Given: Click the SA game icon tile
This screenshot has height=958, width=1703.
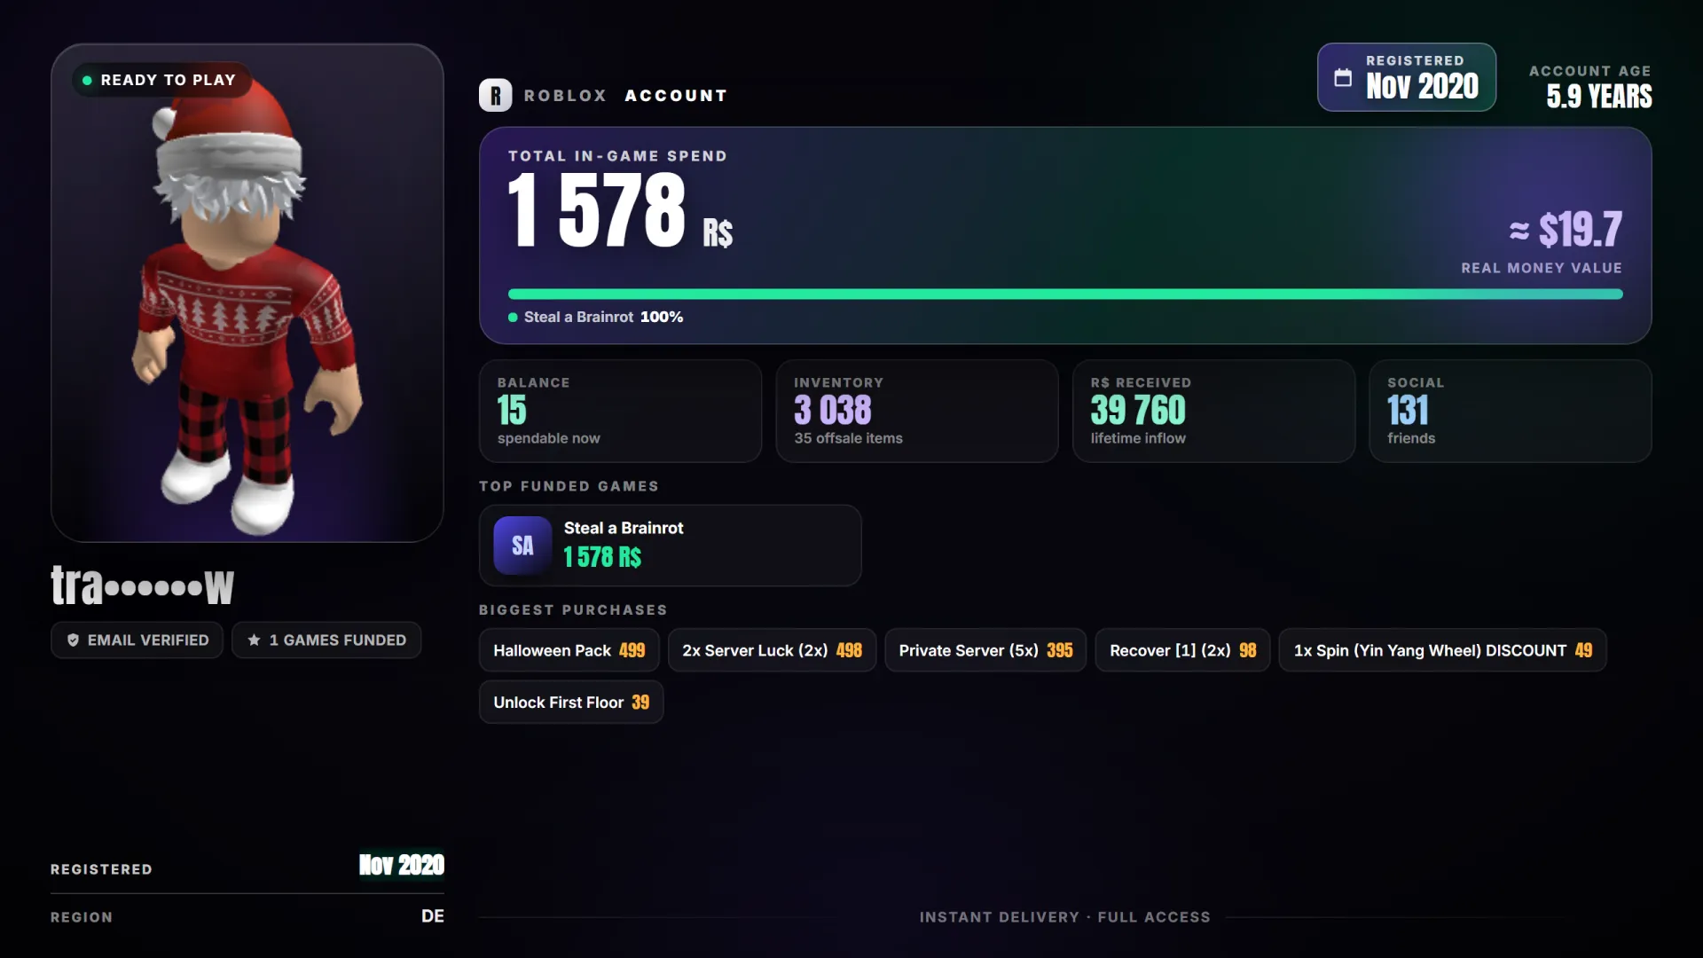Looking at the screenshot, I should point(522,546).
